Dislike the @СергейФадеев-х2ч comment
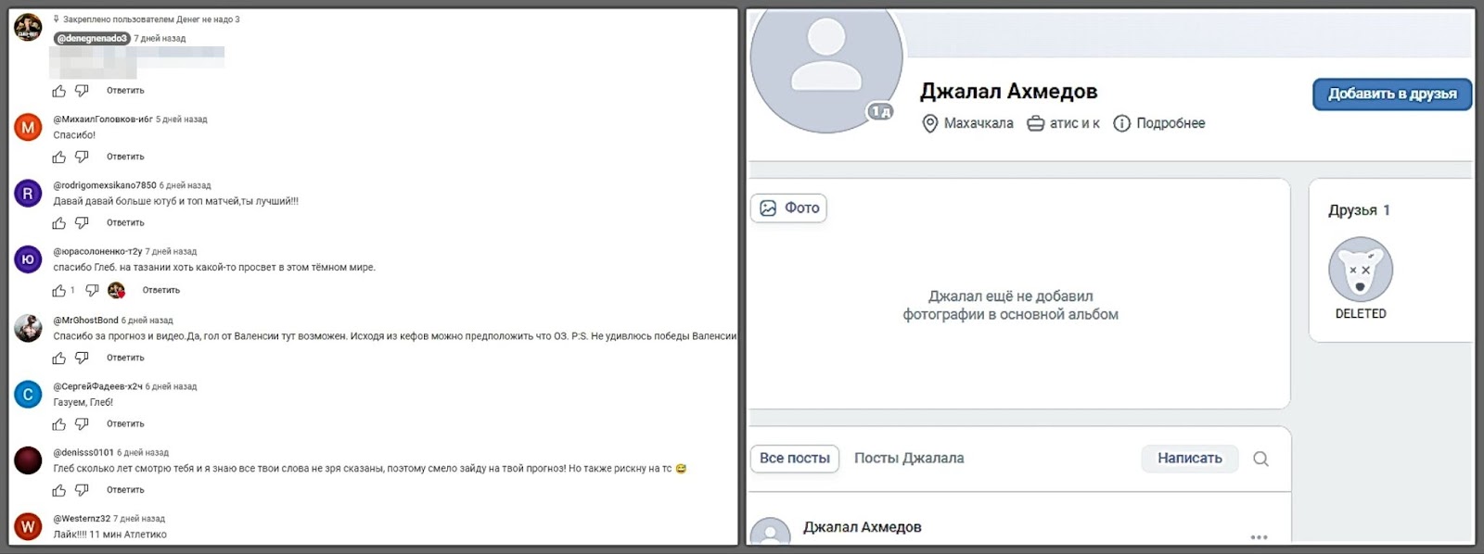The height and width of the screenshot is (554, 1484). (82, 423)
